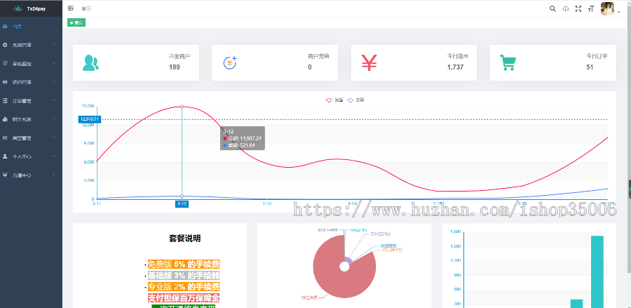Toggle the blue series legend item
Image resolution: width=631 pixels, height=308 pixels.
point(355,100)
